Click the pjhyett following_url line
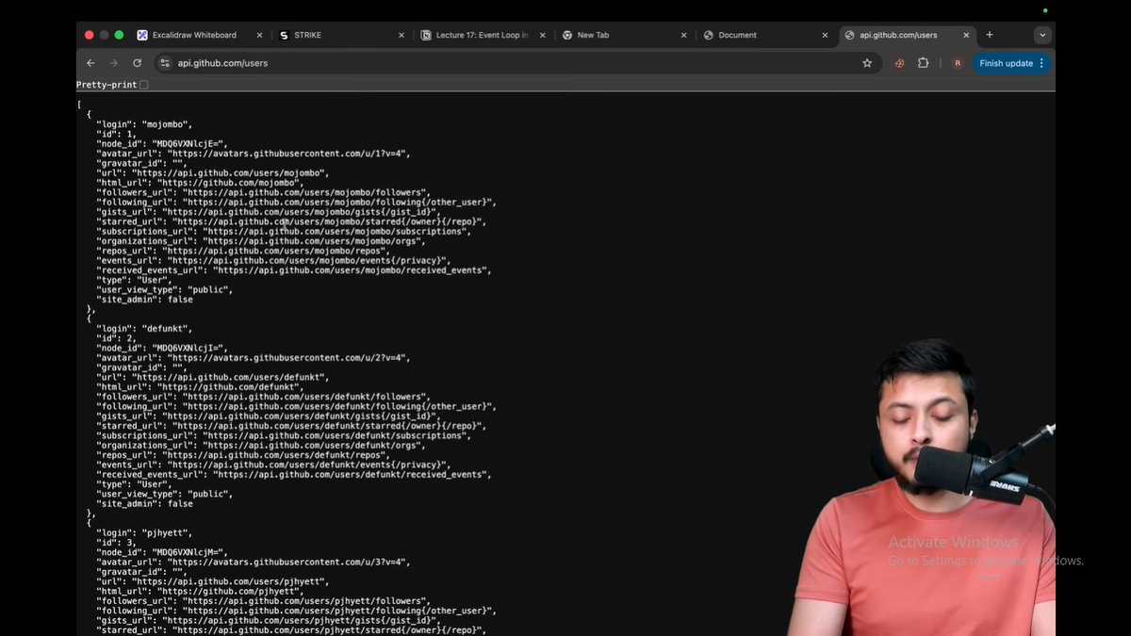 296,611
